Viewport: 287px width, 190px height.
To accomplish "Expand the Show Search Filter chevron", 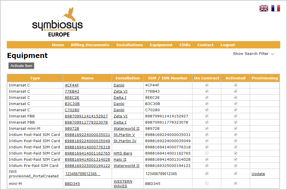I will click(273, 54).
